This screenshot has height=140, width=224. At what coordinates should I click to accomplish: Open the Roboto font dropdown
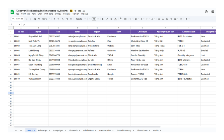81,19
